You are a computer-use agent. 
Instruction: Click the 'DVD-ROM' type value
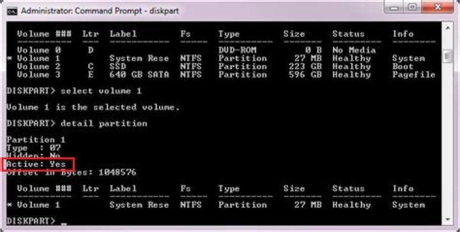coord(237,50)
